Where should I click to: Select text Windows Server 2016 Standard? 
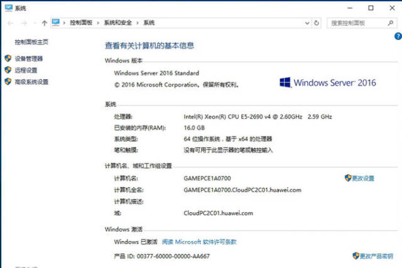[x=156, y=73]
